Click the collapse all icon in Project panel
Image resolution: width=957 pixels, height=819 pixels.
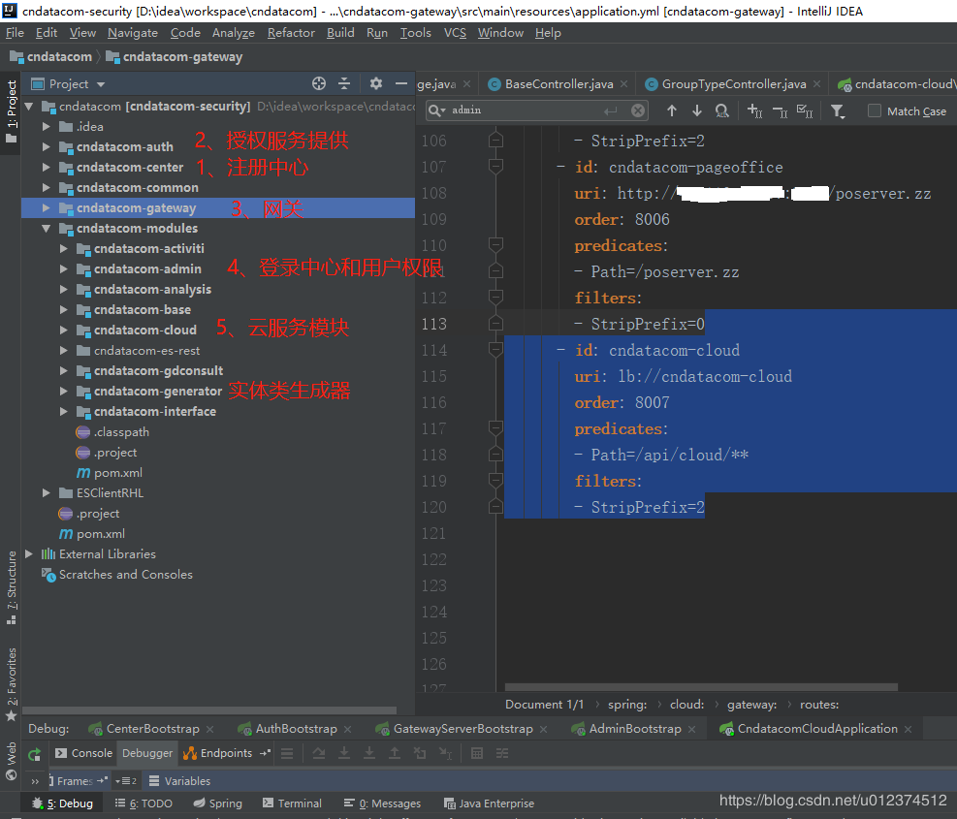pyautogui.click(x=344, y=83)
